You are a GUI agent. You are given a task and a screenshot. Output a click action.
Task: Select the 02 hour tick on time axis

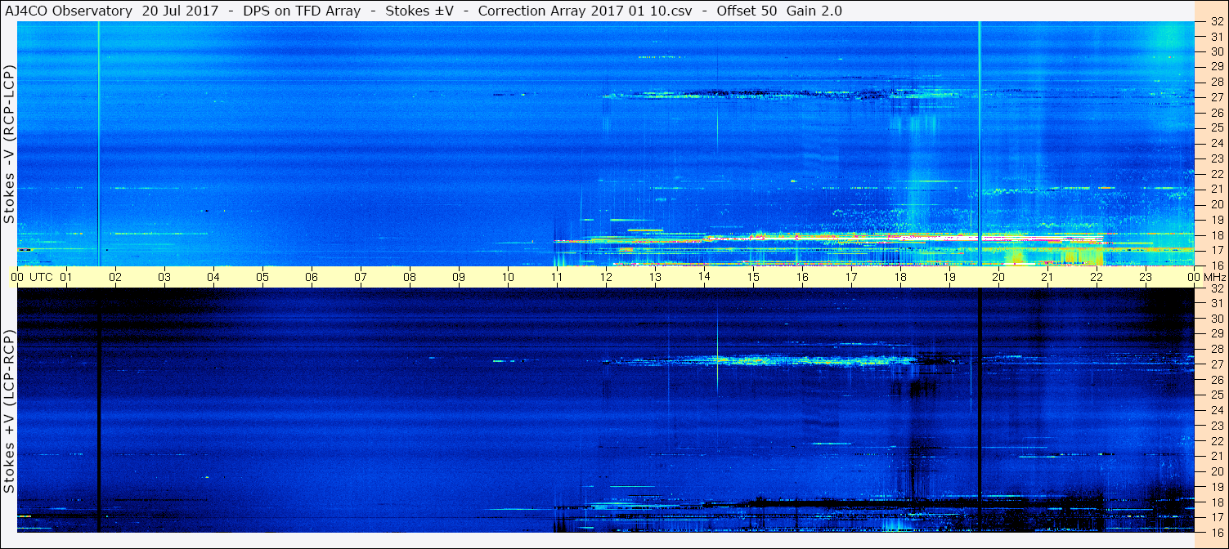pyautogui.click(x=115, y=277)
